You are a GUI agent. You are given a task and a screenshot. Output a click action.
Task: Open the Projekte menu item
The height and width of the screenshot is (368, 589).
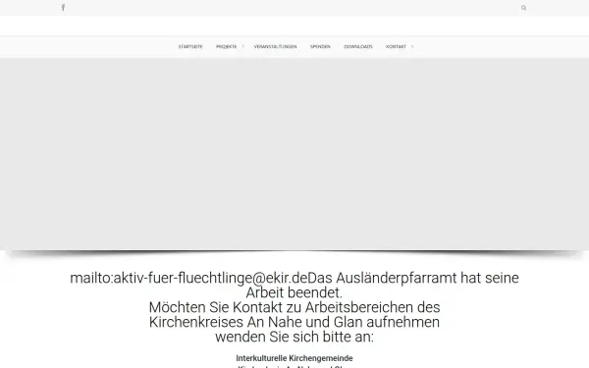(x=226, y=46)
